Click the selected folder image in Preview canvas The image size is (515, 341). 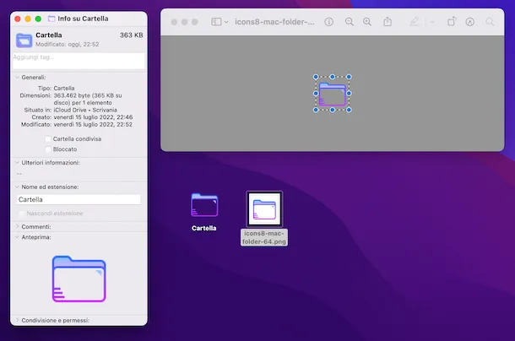pyautogui.click(x=333, y=94)
